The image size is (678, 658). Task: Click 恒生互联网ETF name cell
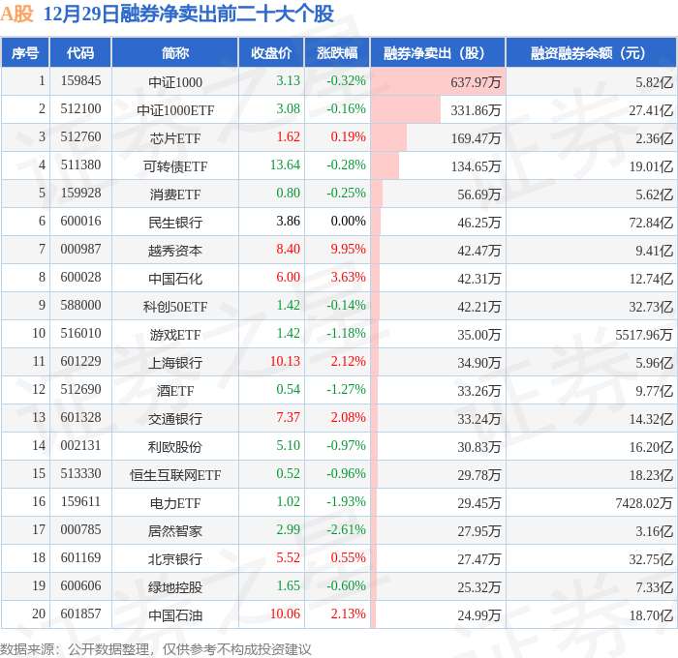175,475
